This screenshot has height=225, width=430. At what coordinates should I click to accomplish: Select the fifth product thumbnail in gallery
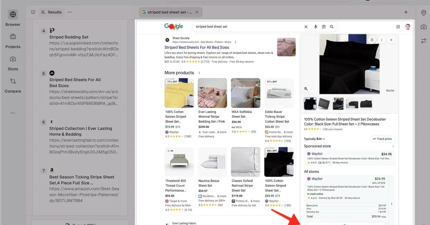coord(366,104)
